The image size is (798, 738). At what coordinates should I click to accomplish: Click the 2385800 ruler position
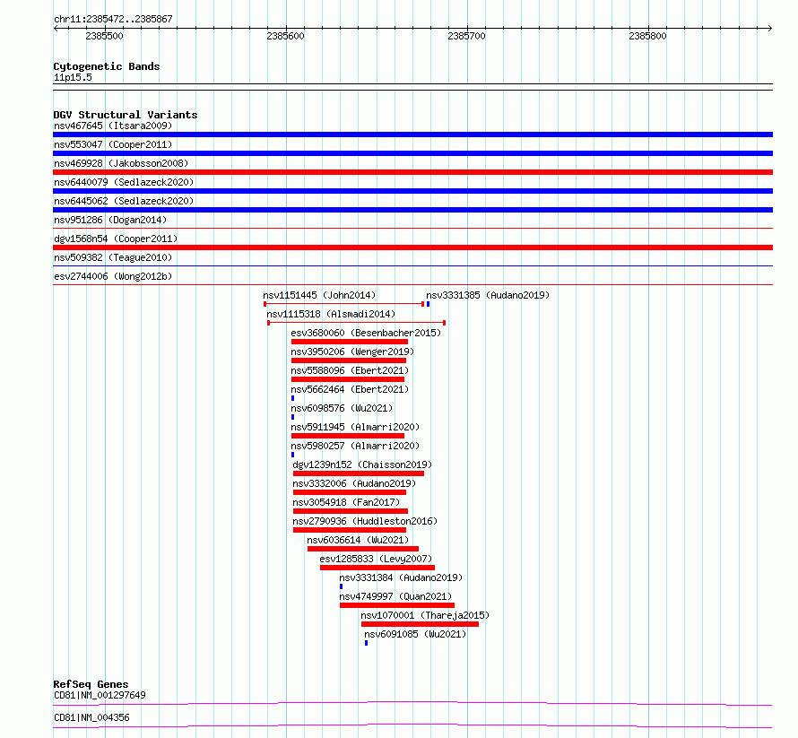647,36
